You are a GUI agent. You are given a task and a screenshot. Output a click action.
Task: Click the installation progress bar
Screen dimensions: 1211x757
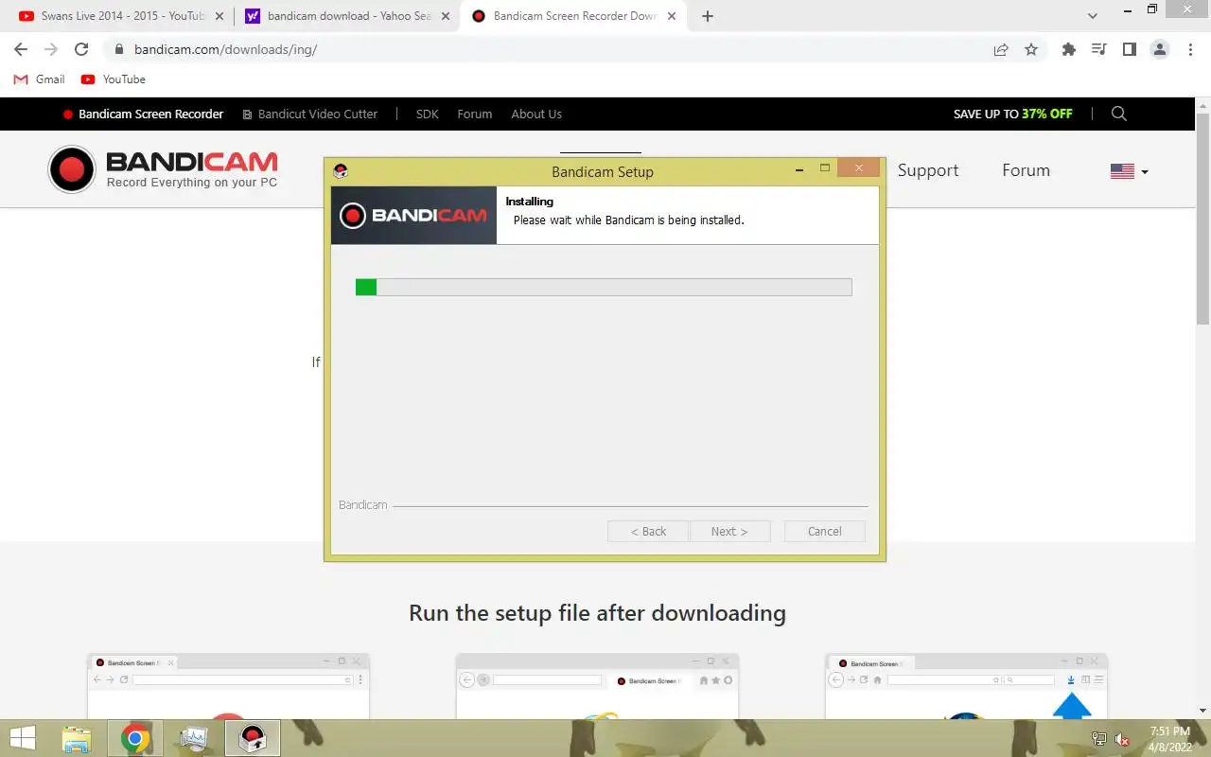tap(604, 287)
